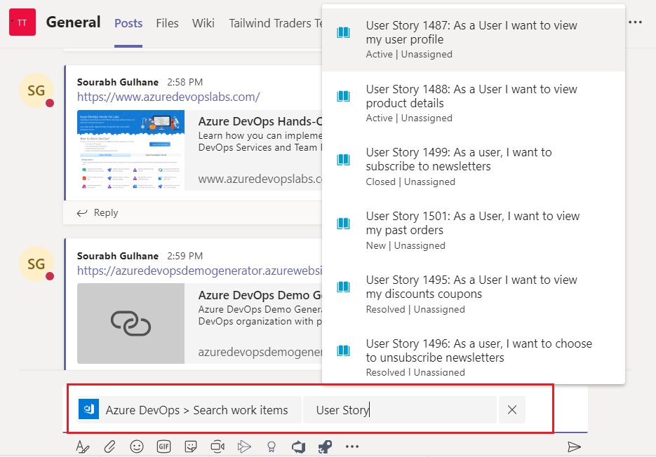The width and height of the screenshot is (656, 457).
Task: Click the Azure DevOps > Search work items label
Action: coord(196,410)
